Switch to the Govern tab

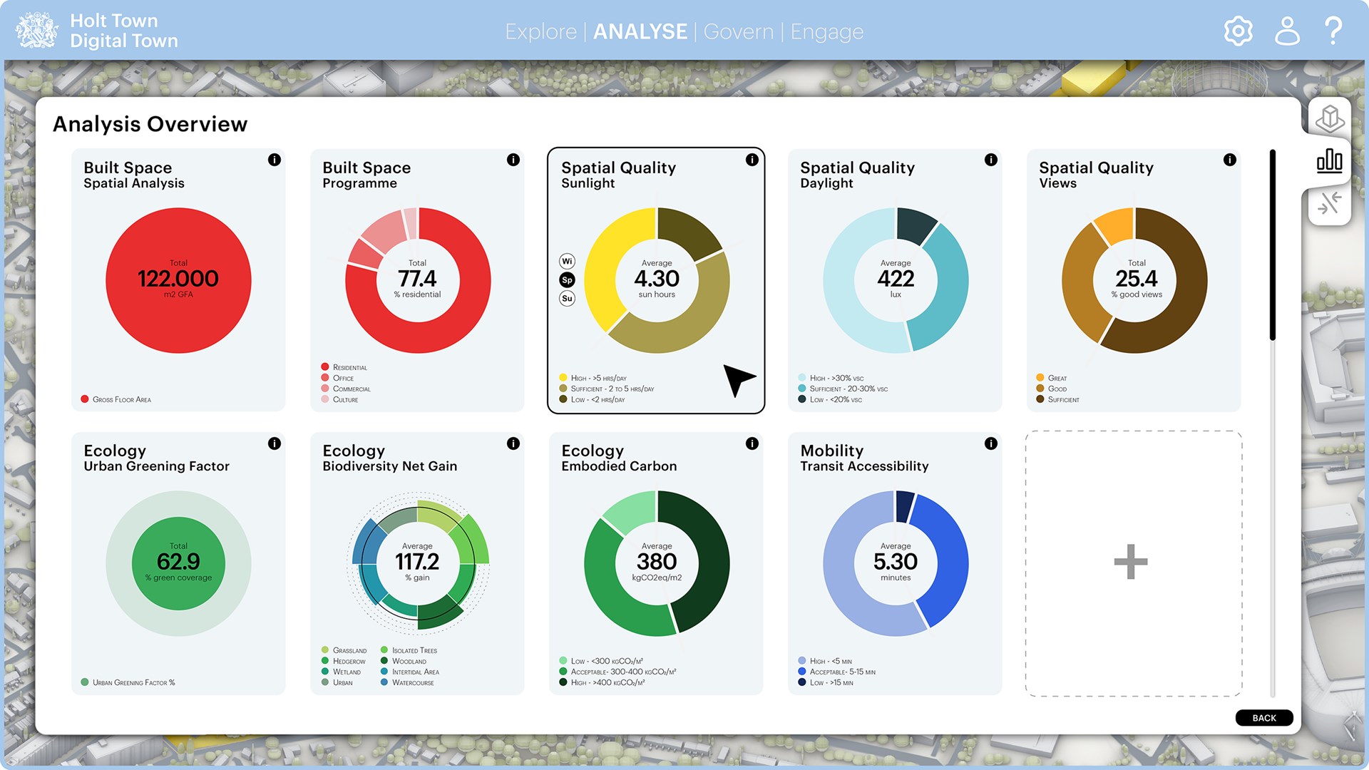738,32
